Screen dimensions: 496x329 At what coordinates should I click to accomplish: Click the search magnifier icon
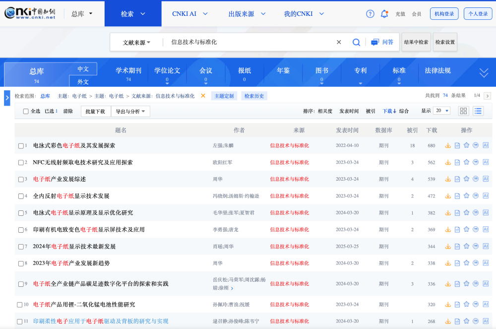point(356,42)
